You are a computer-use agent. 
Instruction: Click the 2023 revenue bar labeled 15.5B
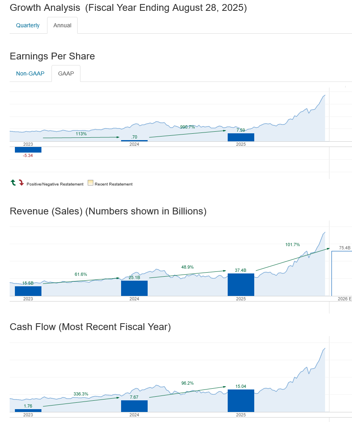(28, 291)
